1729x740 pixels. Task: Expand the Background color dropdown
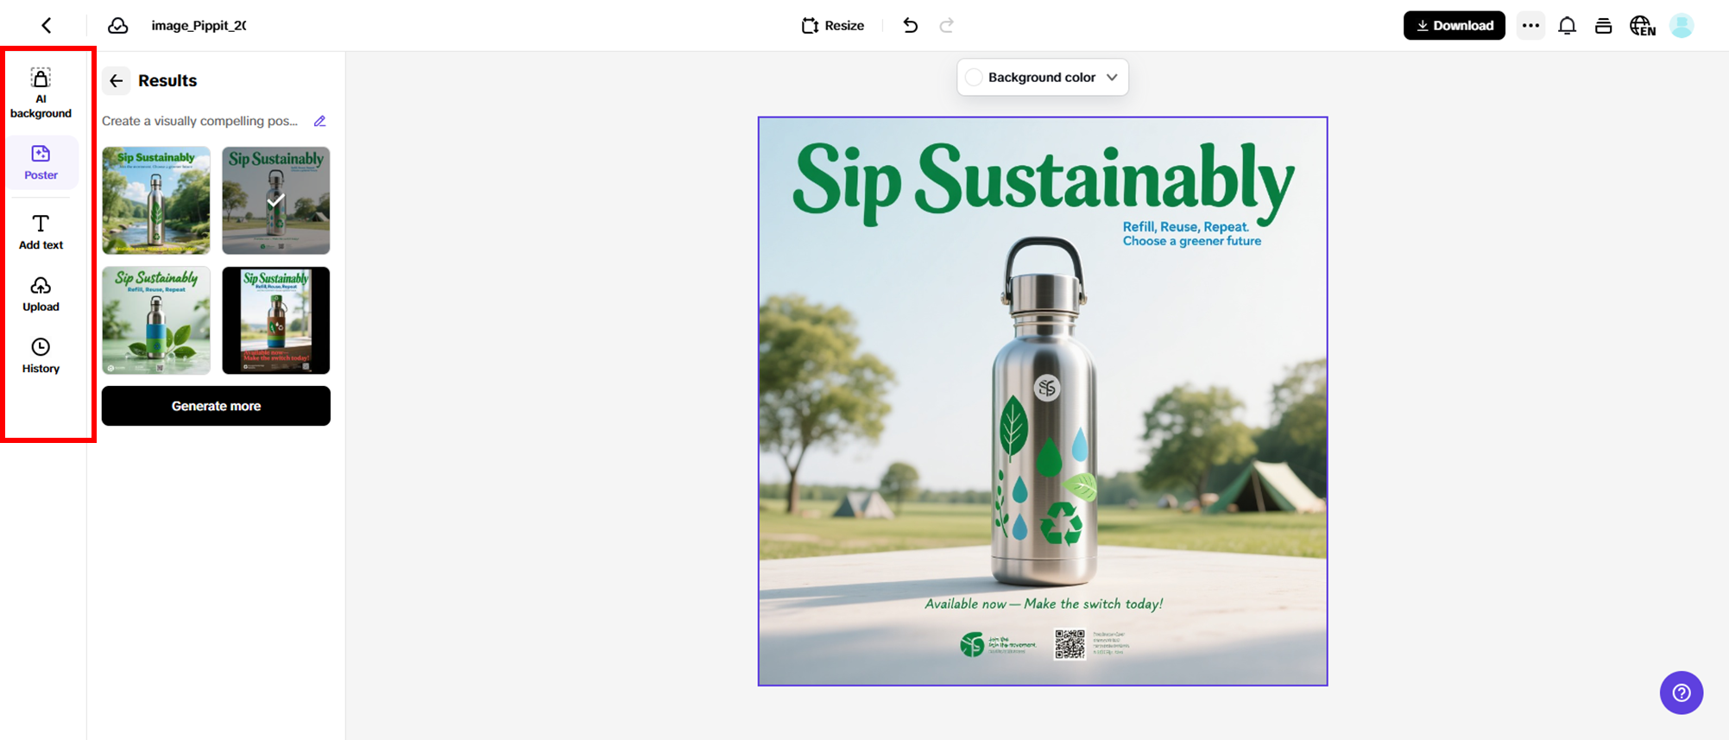click(x=1112, y=78)
